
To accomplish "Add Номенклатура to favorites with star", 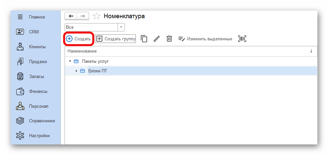I will click(96, 16).
